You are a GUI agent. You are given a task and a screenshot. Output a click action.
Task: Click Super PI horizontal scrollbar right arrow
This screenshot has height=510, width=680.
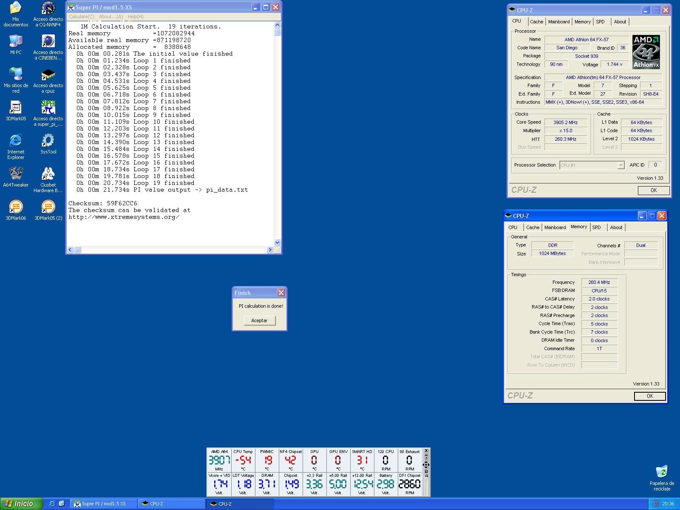click(x=270, y=250)
